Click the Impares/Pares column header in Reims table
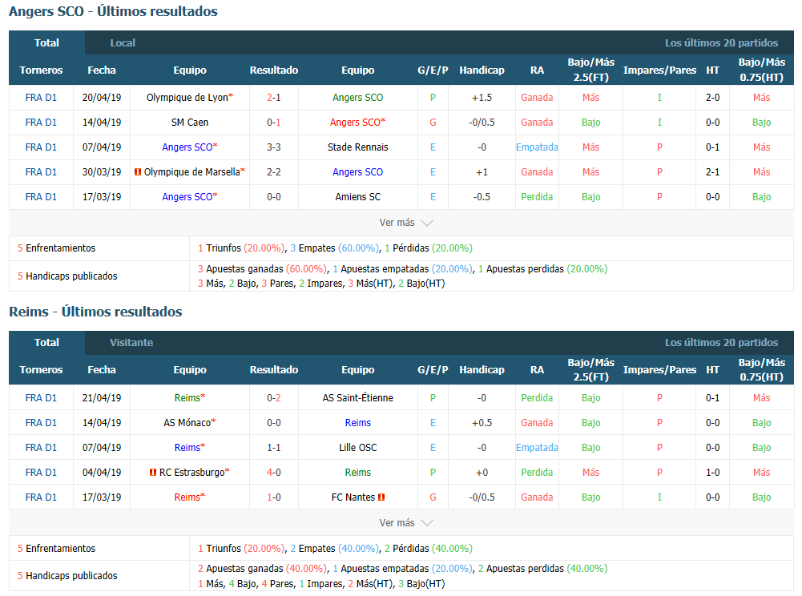 pyautogui.click(x=659, y=370)
